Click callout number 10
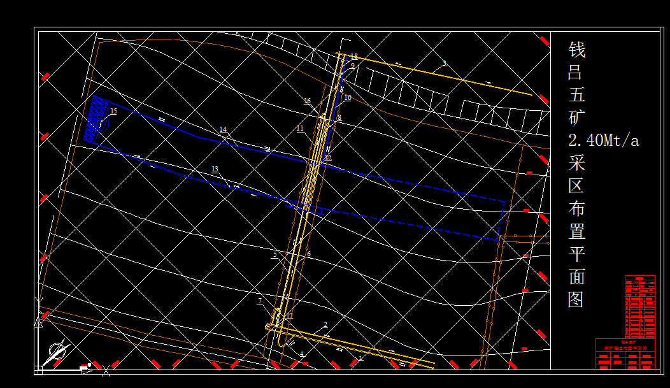 tap(347, 98)
